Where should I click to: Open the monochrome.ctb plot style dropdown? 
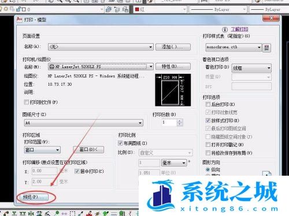[x=234, y=47]
